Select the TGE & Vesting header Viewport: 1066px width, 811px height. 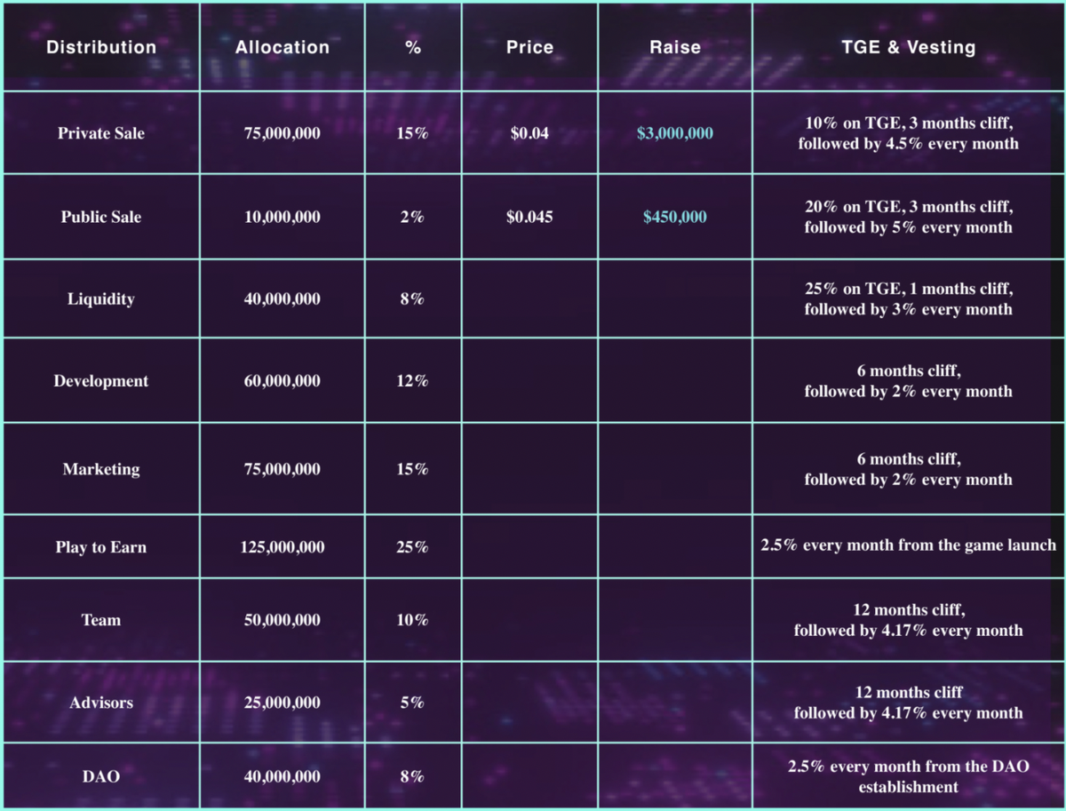coord(908,48)
